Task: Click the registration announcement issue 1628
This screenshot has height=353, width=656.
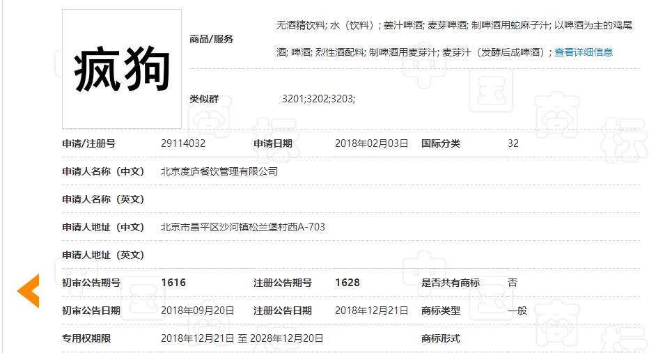Action: tap(347, 283)
